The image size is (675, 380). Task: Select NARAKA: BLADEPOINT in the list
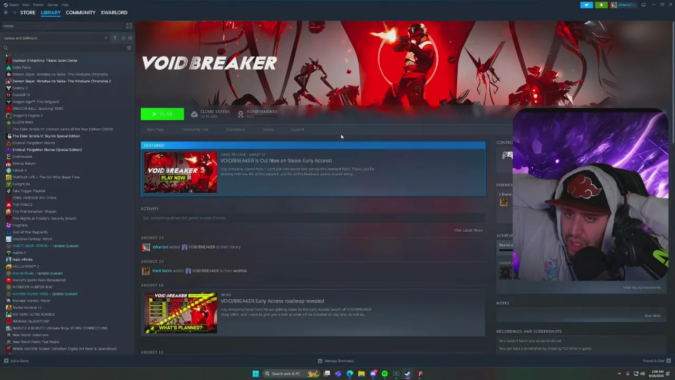tap(31, 321)
